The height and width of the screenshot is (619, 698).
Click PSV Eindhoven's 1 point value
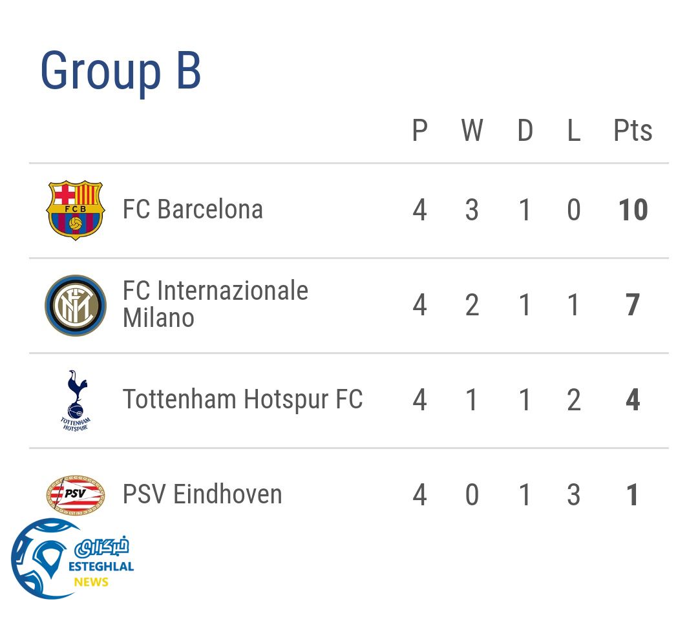(633, 496)
